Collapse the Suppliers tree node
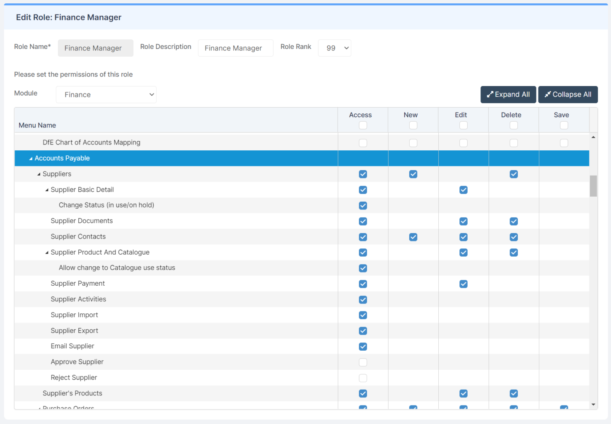Viewport: 611px width, 424px height. pos(39,174)
